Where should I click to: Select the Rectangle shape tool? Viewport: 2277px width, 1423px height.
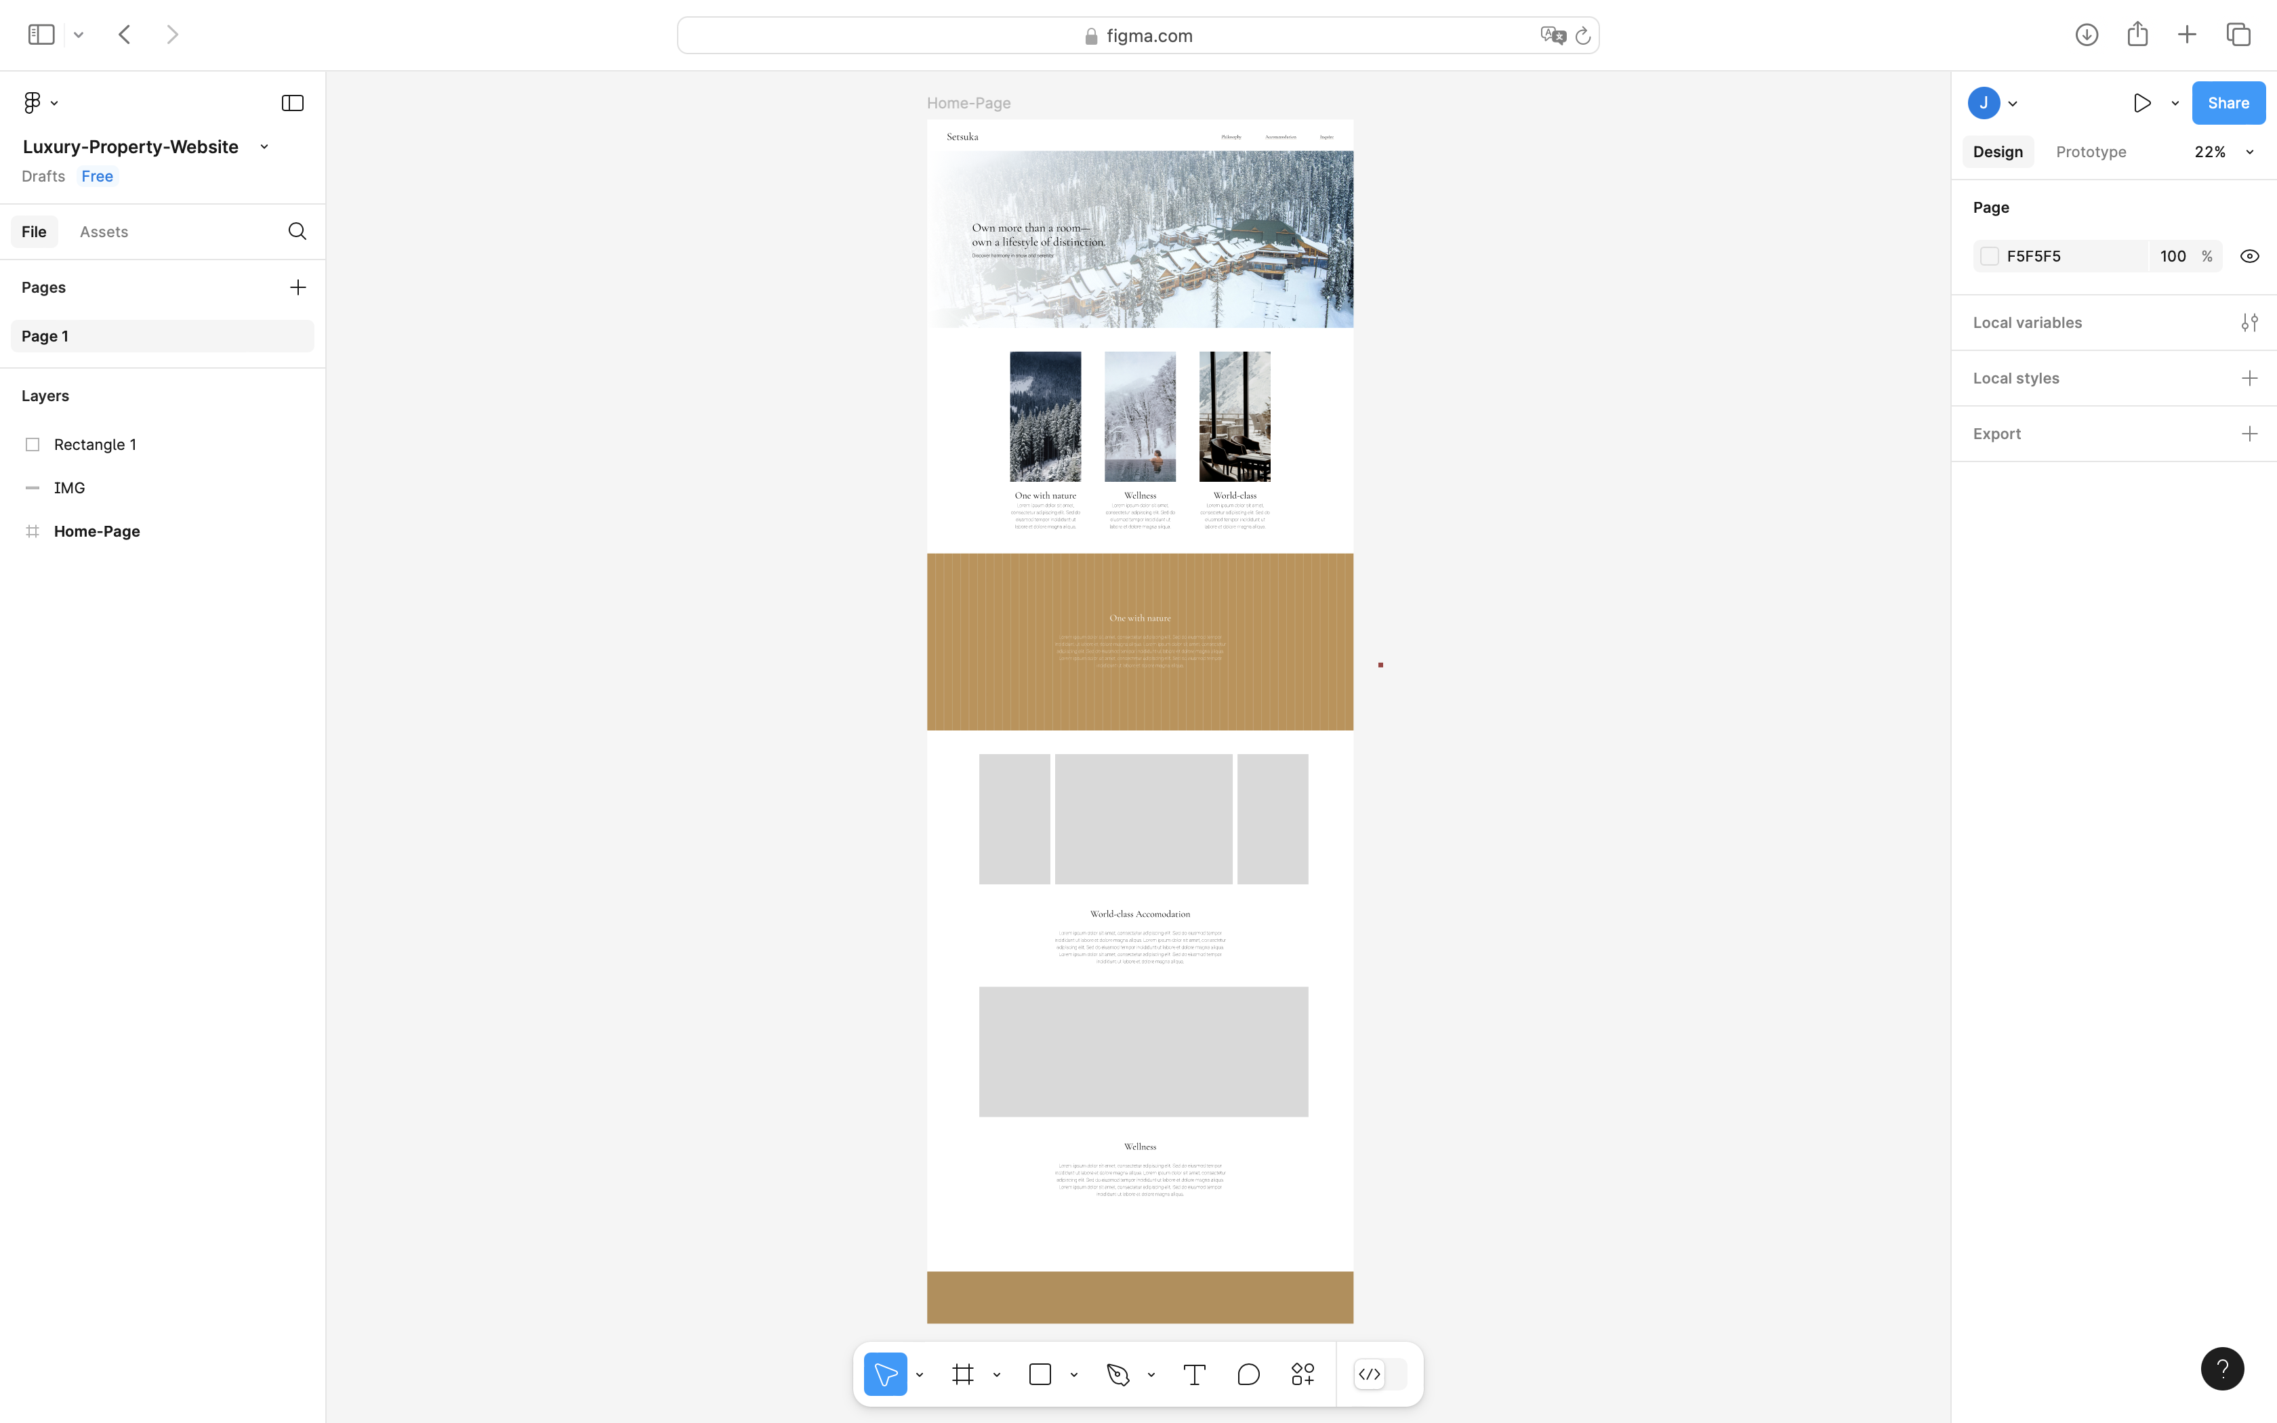[x=1040, y=1375]
